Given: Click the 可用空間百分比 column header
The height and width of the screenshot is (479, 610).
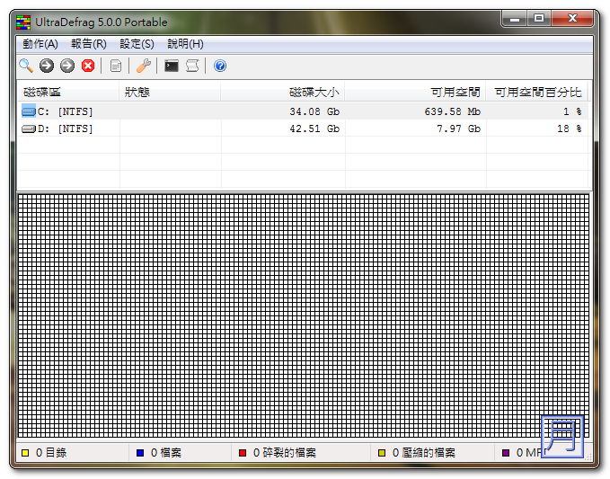Looking at the screenshot, I should coord(537,93).
